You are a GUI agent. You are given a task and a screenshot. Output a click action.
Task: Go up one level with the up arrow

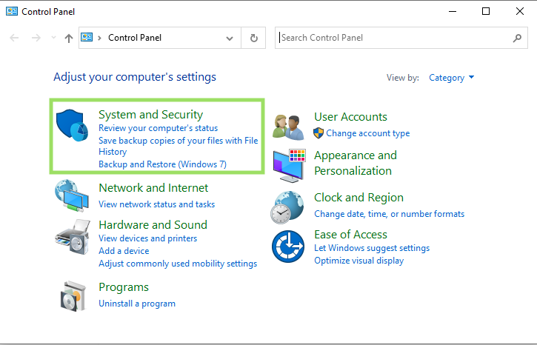[69, 38]
